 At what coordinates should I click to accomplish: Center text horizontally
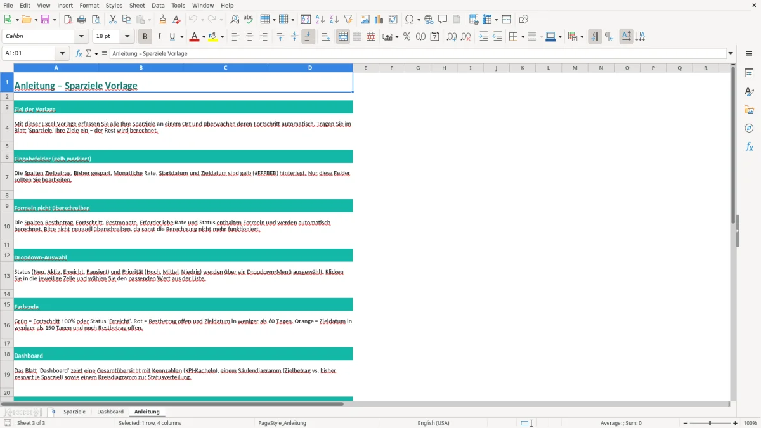point(249,37)
